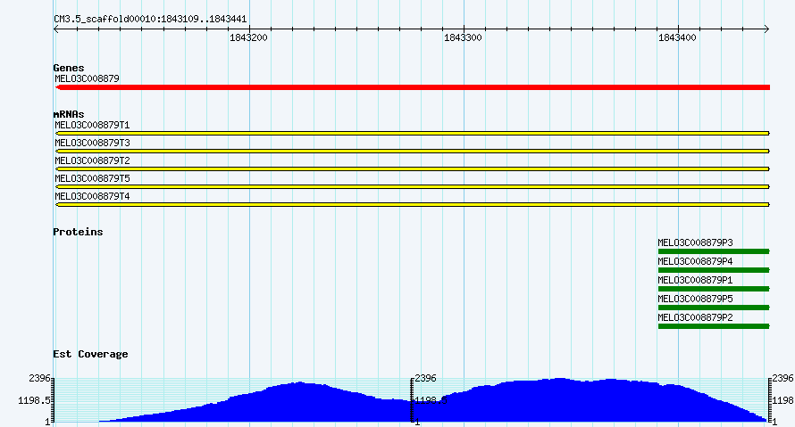This screenshot has width=795, height=427.
Task: Open protein MEL03C008879P3 green bar
Action: click(714, 251)
